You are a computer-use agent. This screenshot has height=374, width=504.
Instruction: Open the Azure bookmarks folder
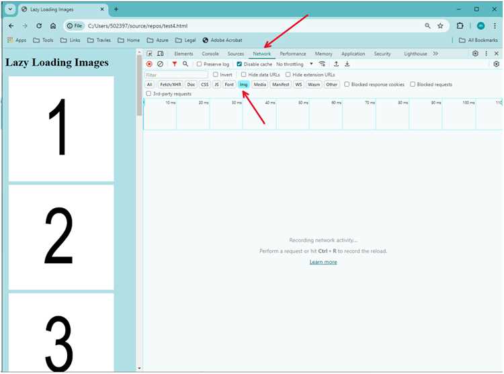(x=157, y=40)
